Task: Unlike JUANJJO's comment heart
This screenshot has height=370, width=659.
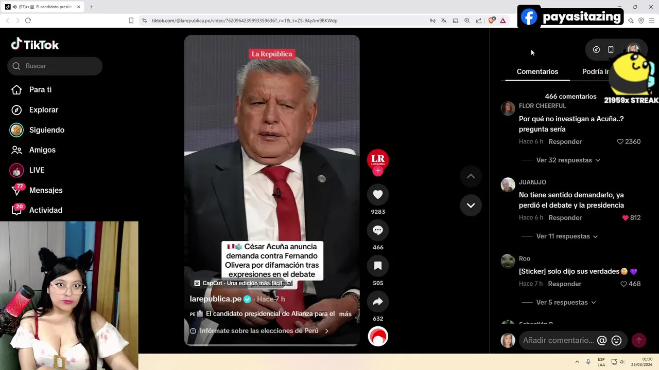Action: pos(626,218)
